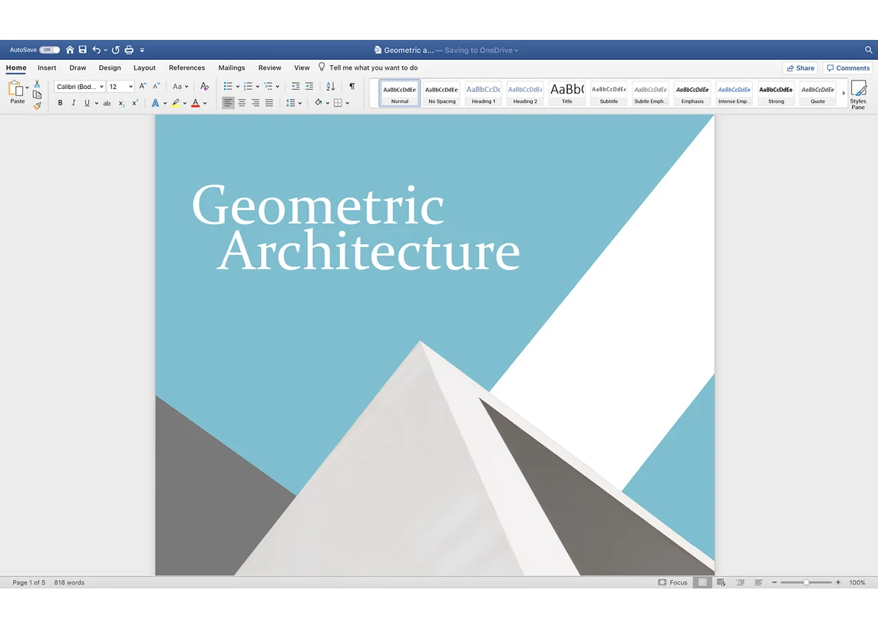Viewport: 878px width, 623px height.
Task: Go to the Layout tab
Action: [x=144, y=68]
